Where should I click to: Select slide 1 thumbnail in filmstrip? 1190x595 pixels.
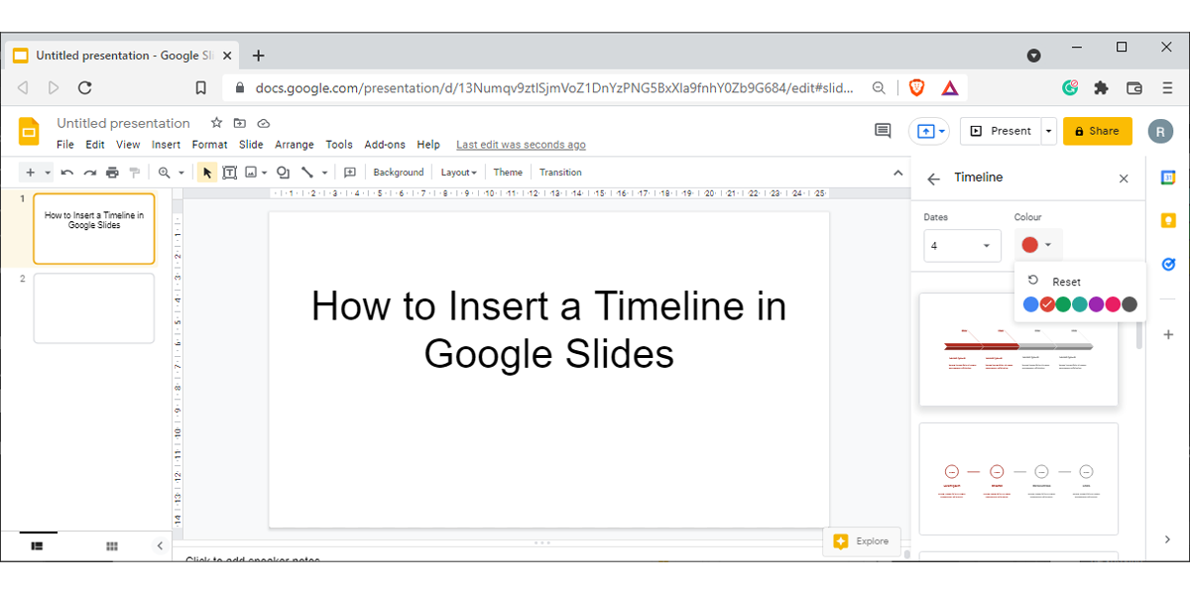(94, 229)
